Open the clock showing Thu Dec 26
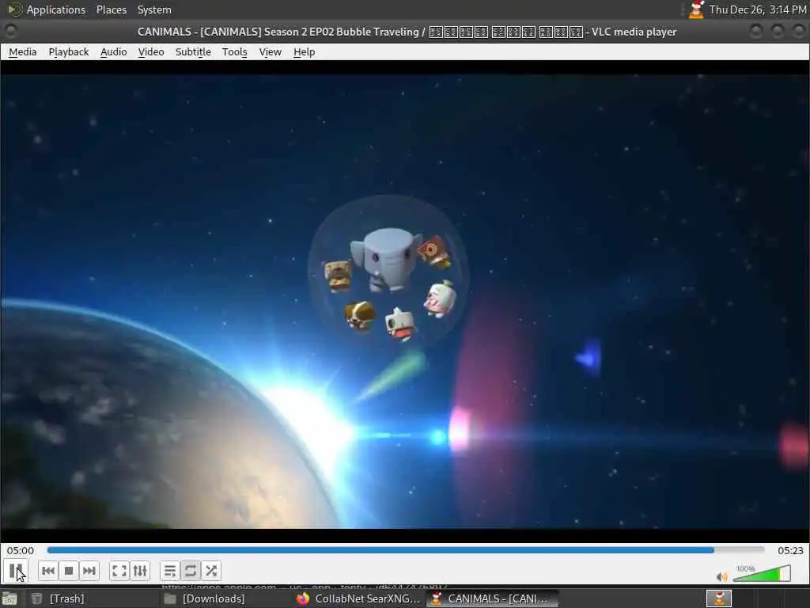 pos(758,9)
